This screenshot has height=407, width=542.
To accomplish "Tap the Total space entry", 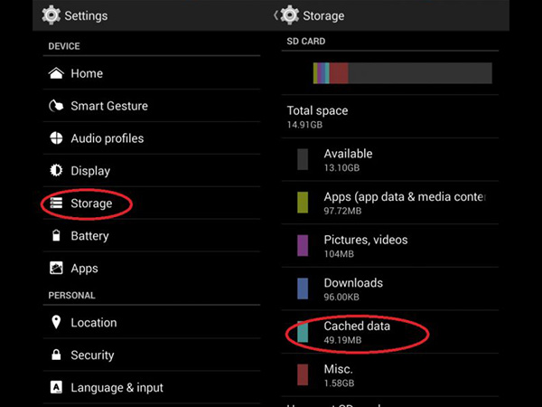I will click(317, 116).
